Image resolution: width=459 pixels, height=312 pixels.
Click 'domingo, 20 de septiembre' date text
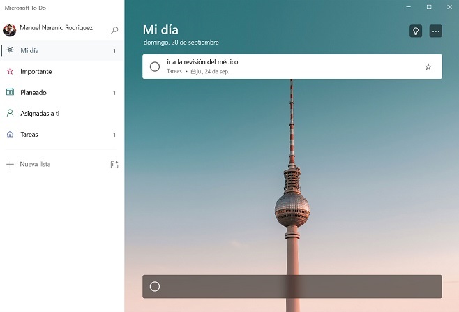181,43
